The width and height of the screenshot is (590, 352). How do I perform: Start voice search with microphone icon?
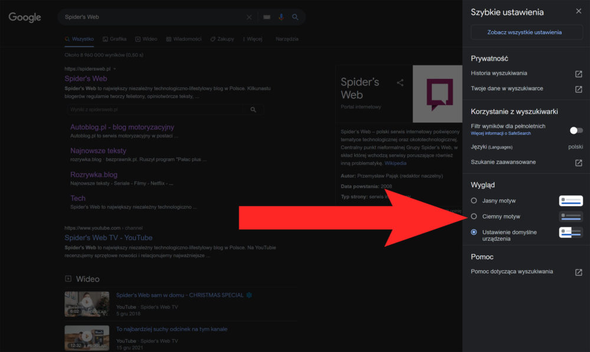(281, 17)
